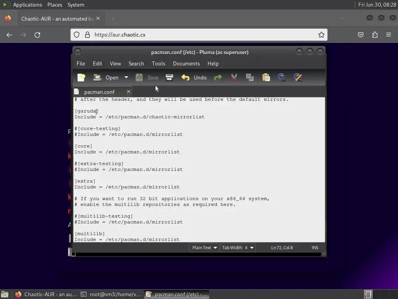Open the Applications menu in top panel
This screenshot has width=398, height=299.
point(28,5)
